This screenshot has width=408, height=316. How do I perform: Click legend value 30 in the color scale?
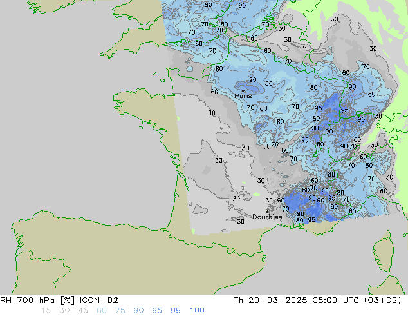(64, 311)
